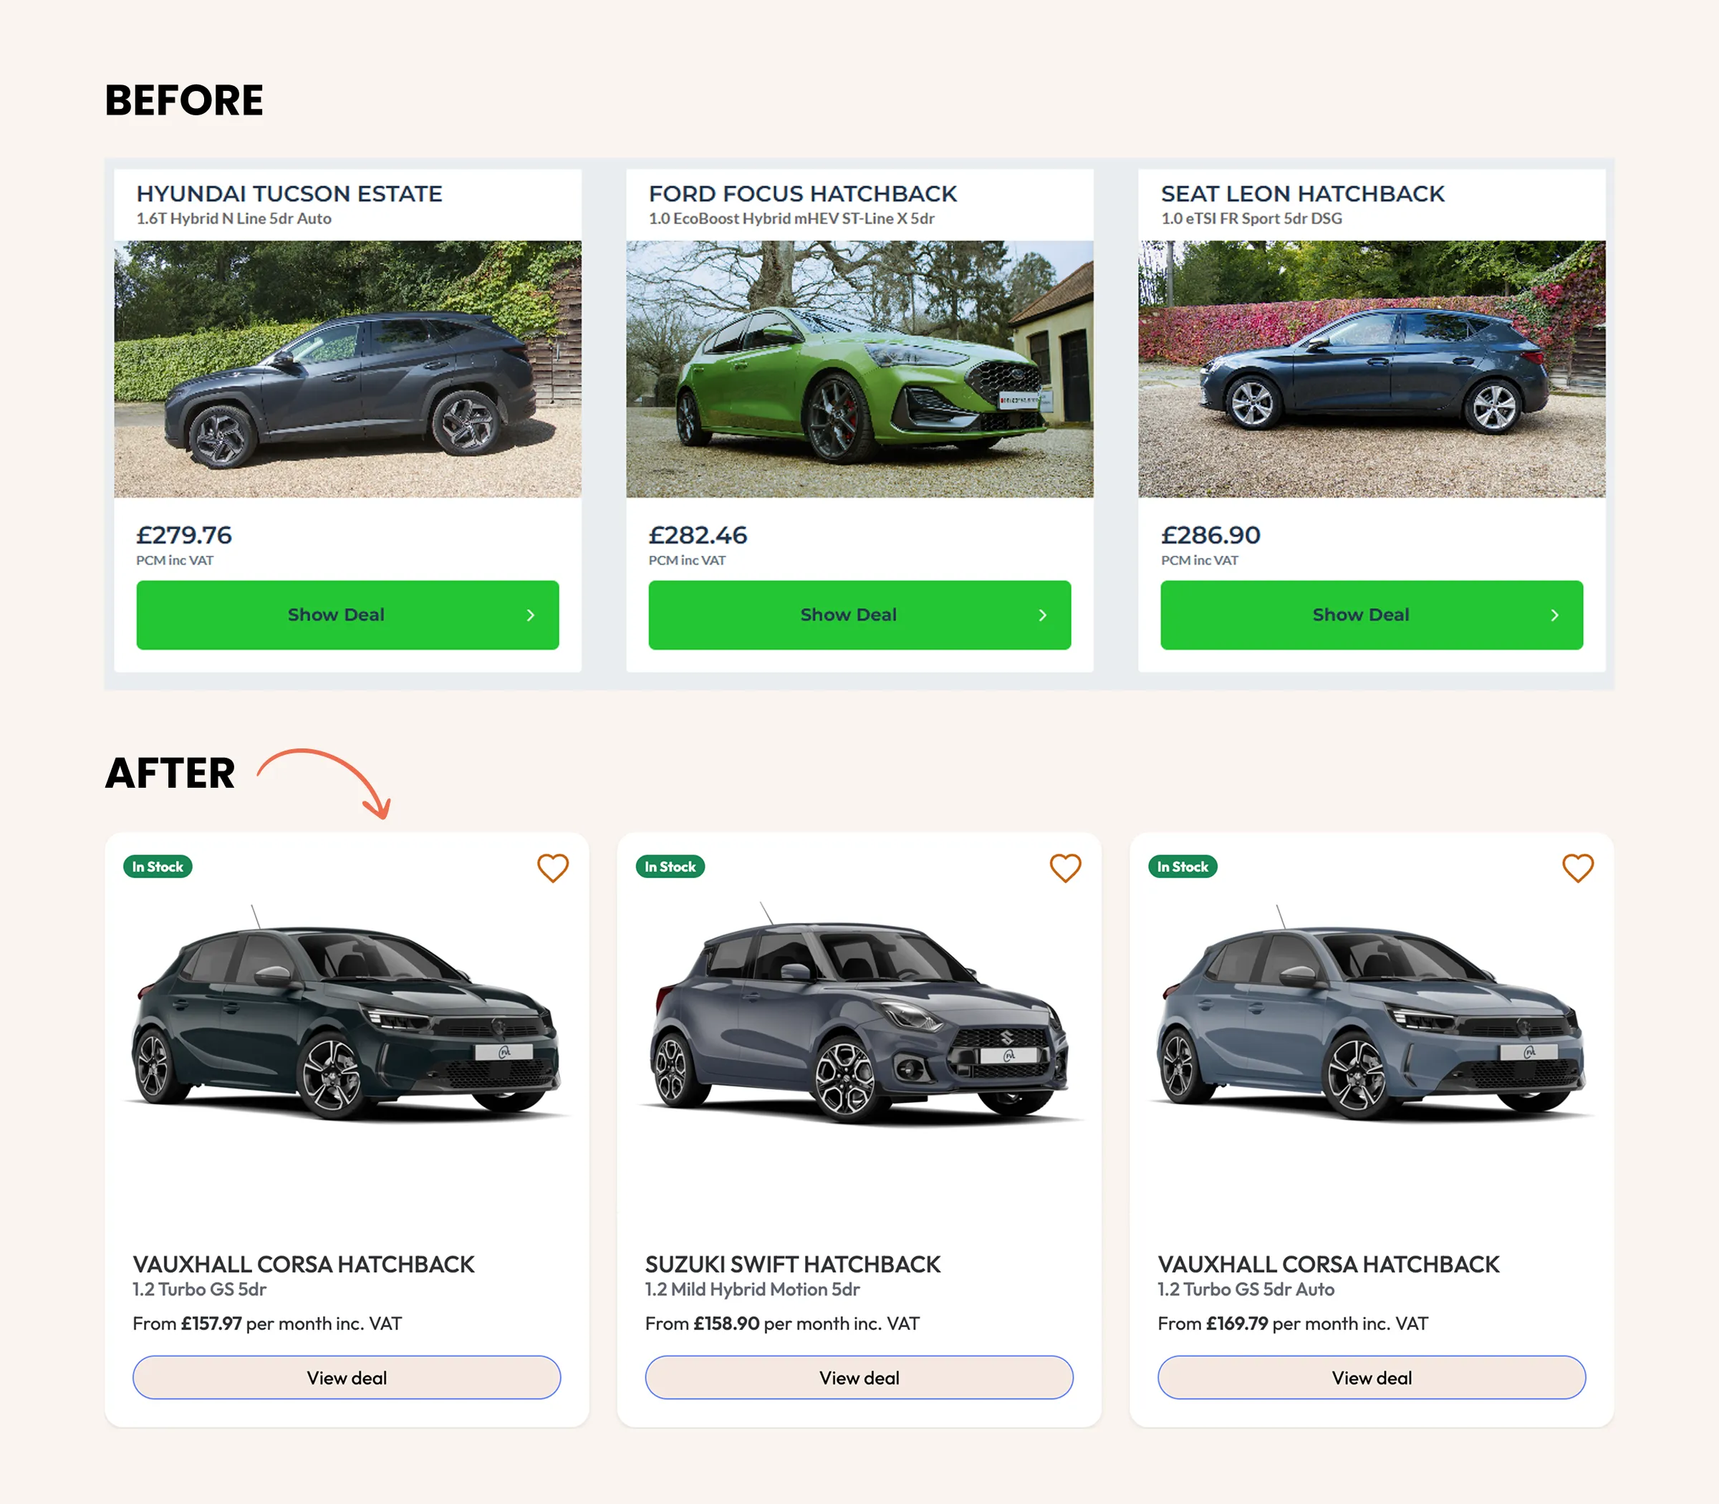
Task: Click the Hyundai Tucson Estate heading
Action: point(289,194)
